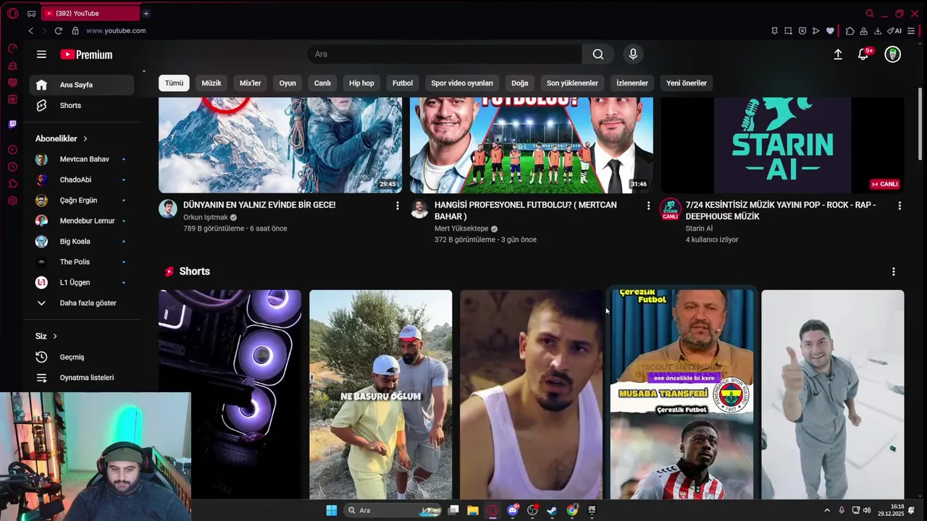Open Mert Yüksektepe channel link

(461, 229)
